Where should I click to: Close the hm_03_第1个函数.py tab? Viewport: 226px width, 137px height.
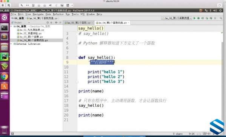[92, 23]
